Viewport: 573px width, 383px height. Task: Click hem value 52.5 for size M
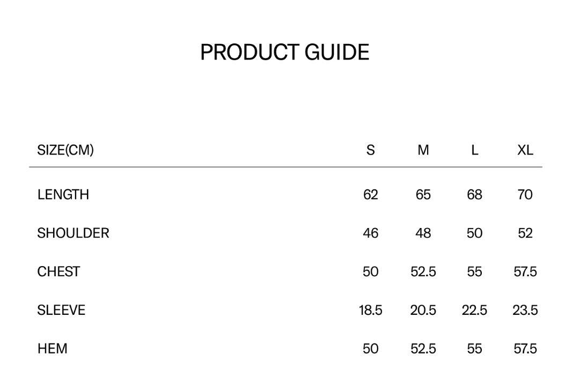(423, 348)
